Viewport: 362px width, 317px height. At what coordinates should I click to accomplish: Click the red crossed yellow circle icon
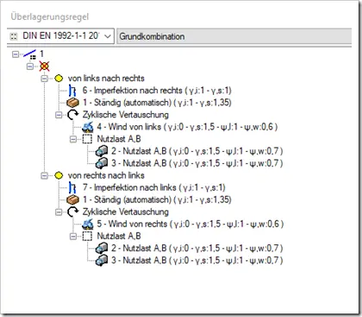click(44, 67)
